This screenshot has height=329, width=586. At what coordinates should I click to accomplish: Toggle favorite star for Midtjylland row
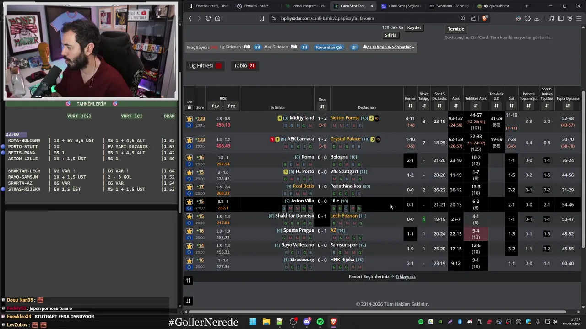189,118
